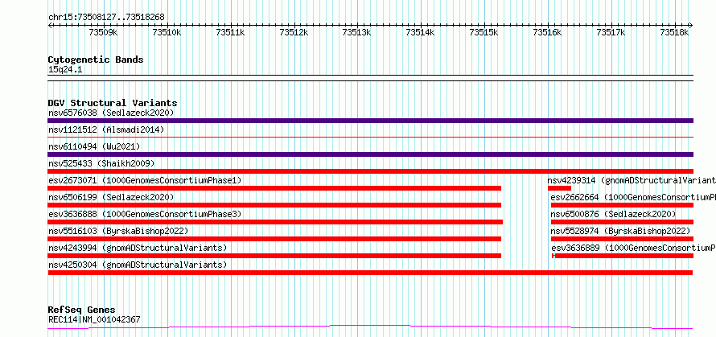Image resolution: width=716 pixels, height=337 pixels.
Task: Click the short red bar under nsv4239314
Action: point(559,188)
